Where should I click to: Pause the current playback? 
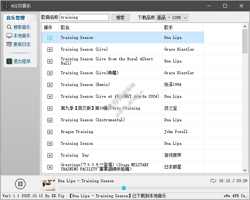click(x=20, y=184)
